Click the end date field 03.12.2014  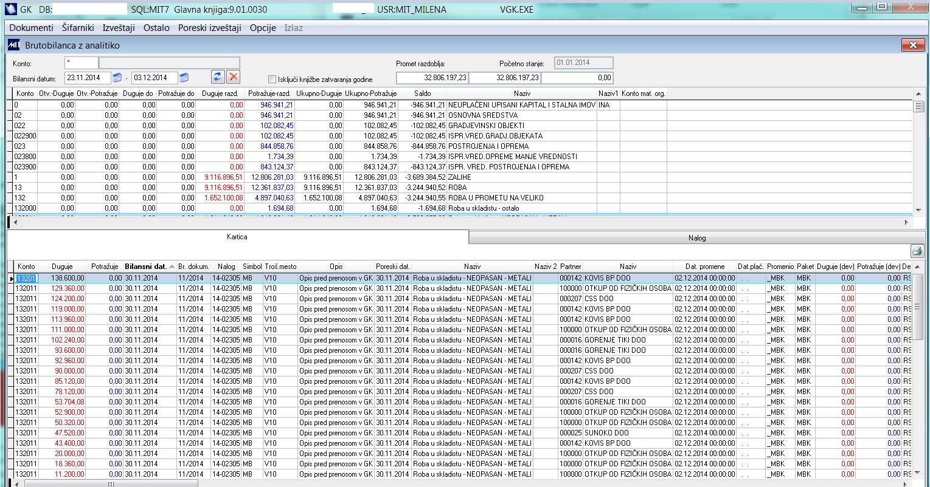(154, 78)
